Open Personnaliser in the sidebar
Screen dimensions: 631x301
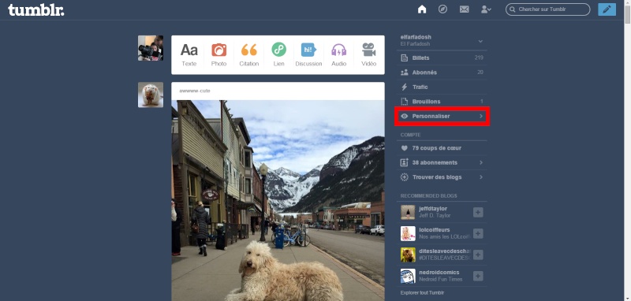[x=442, y=116]
